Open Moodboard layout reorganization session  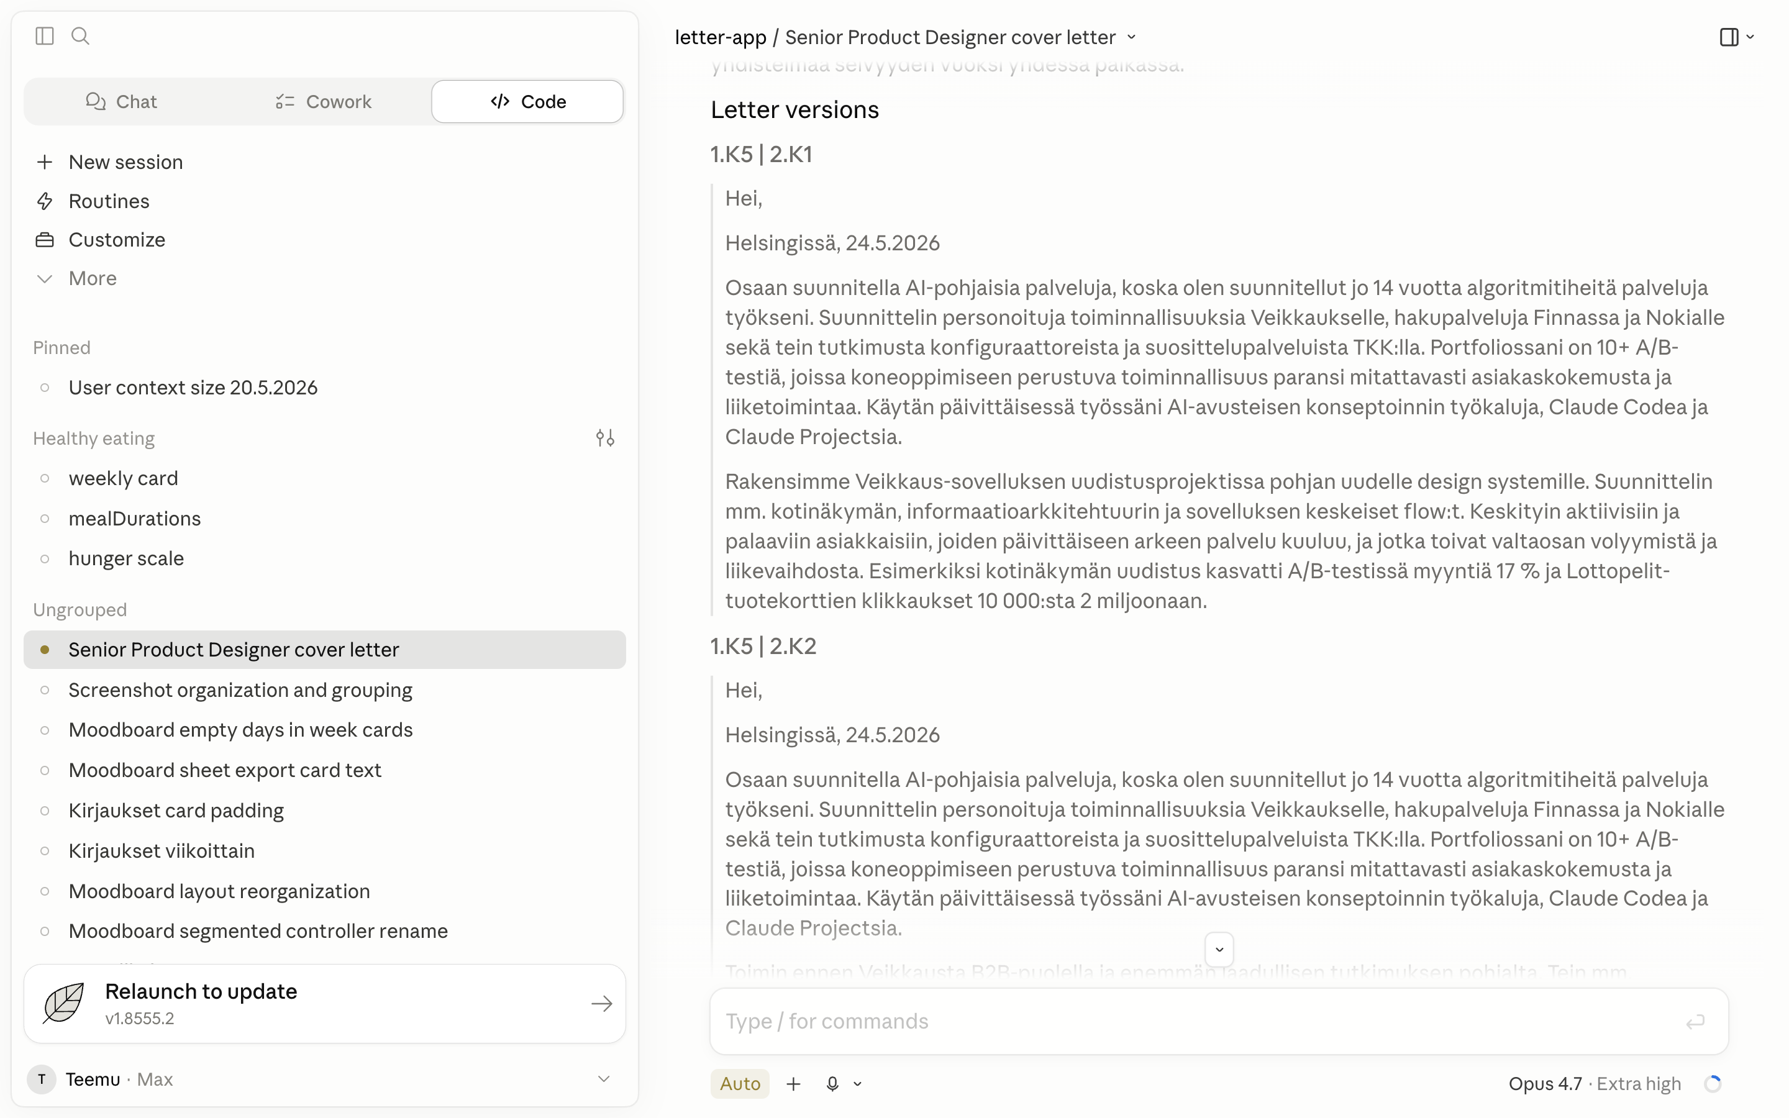pyautogui.click(x=324, y=891)
